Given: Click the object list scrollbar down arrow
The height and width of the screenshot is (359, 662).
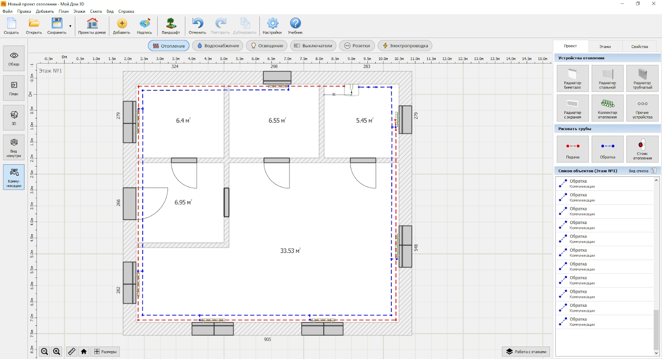Looking at the screenshot, I should pos(656,353).
